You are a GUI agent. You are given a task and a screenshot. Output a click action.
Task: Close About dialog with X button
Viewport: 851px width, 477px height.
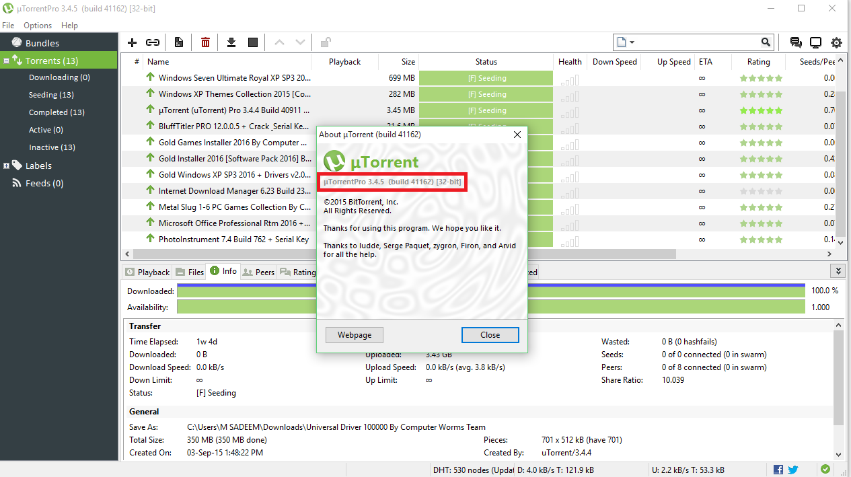517,135
